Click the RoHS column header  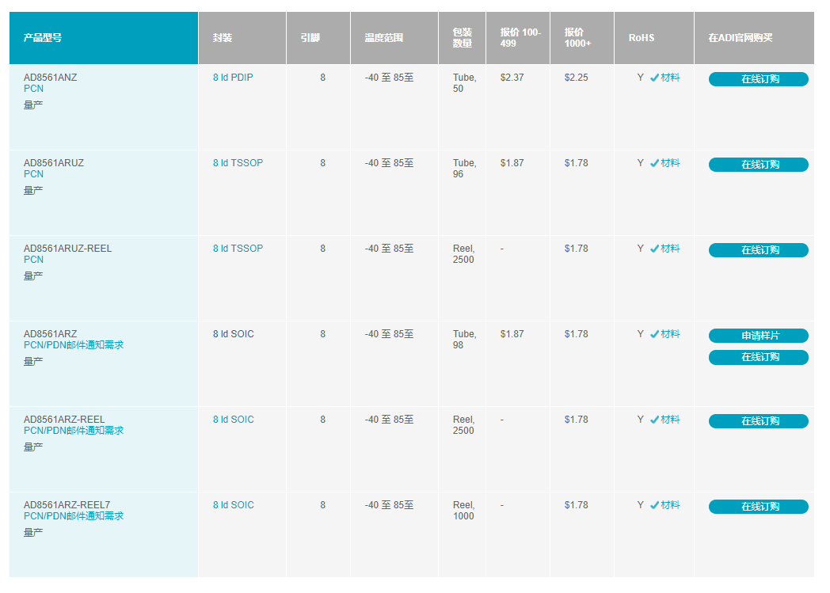click(654, 38)
